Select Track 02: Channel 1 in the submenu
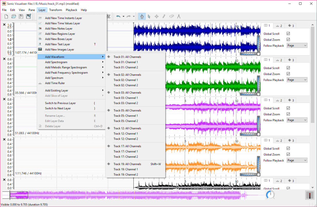 point(136,80)
